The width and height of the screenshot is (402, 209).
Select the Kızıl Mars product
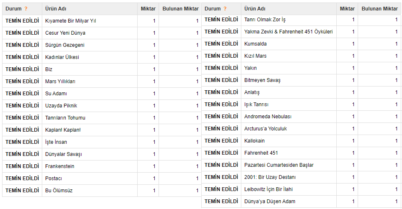click(255, 56)
